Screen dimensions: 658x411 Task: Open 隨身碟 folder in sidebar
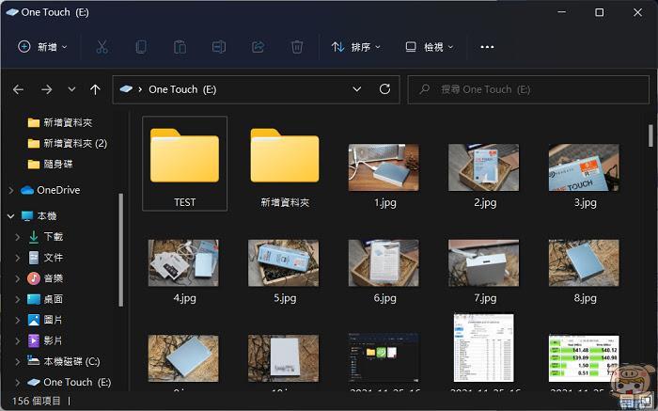[50, 165]
